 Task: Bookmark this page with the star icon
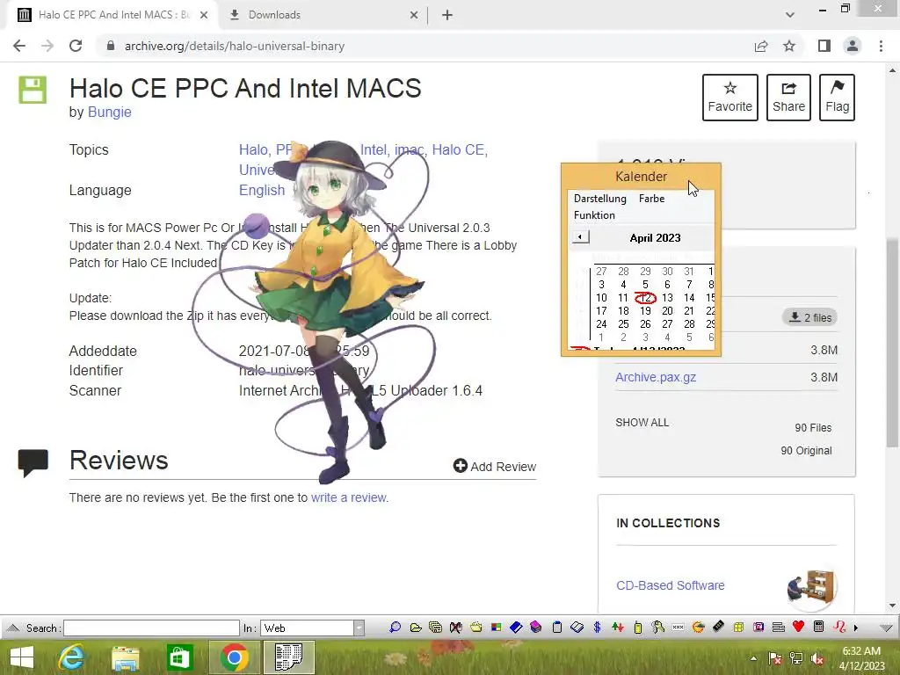[x=789, y=46]
